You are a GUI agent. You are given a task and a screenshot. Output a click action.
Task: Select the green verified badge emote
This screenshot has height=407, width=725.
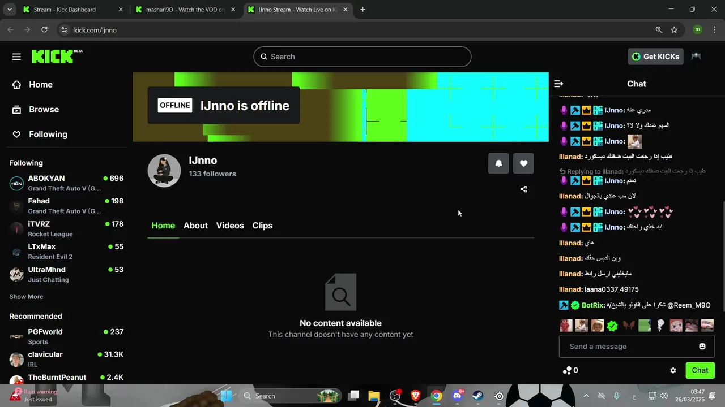(612, 326)
